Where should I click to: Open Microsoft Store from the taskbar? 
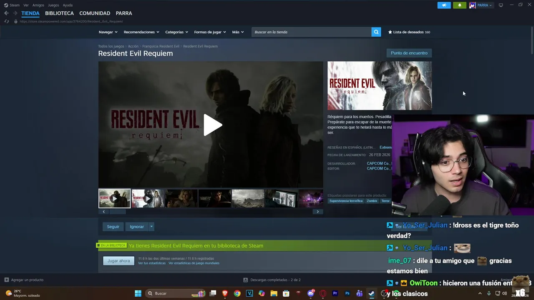[x=286, y=293]
